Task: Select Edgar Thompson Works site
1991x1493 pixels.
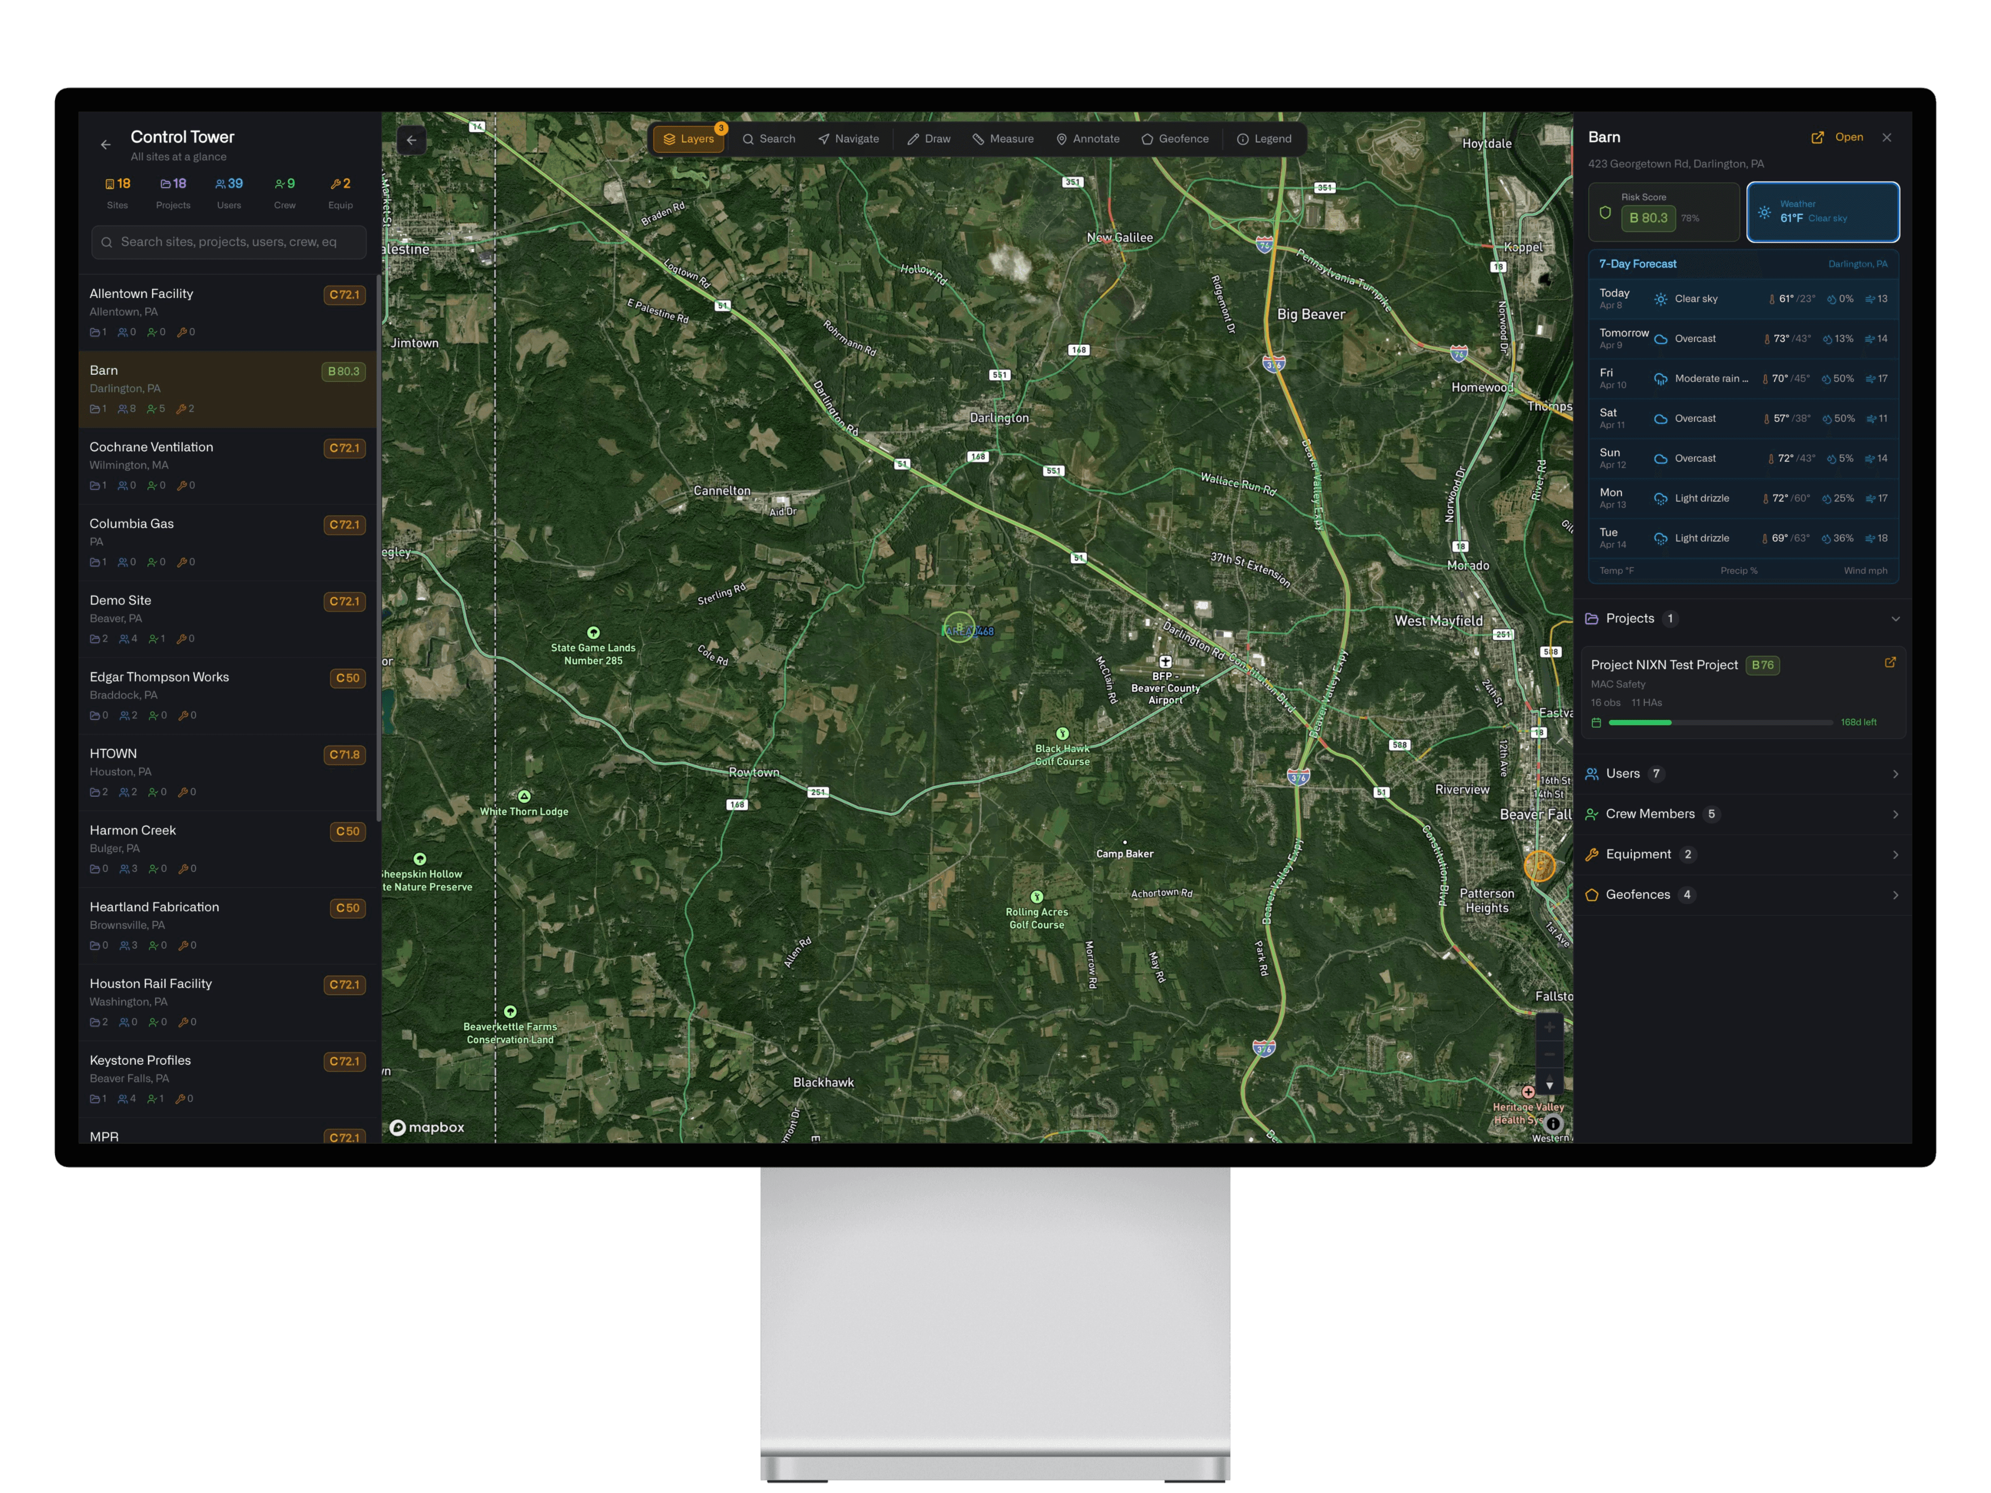Action: click(228, 696)
